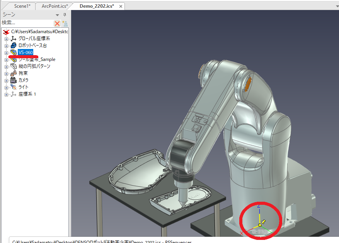Expand the 拘束 node
The image size is (339, 243).
point(6,74)
